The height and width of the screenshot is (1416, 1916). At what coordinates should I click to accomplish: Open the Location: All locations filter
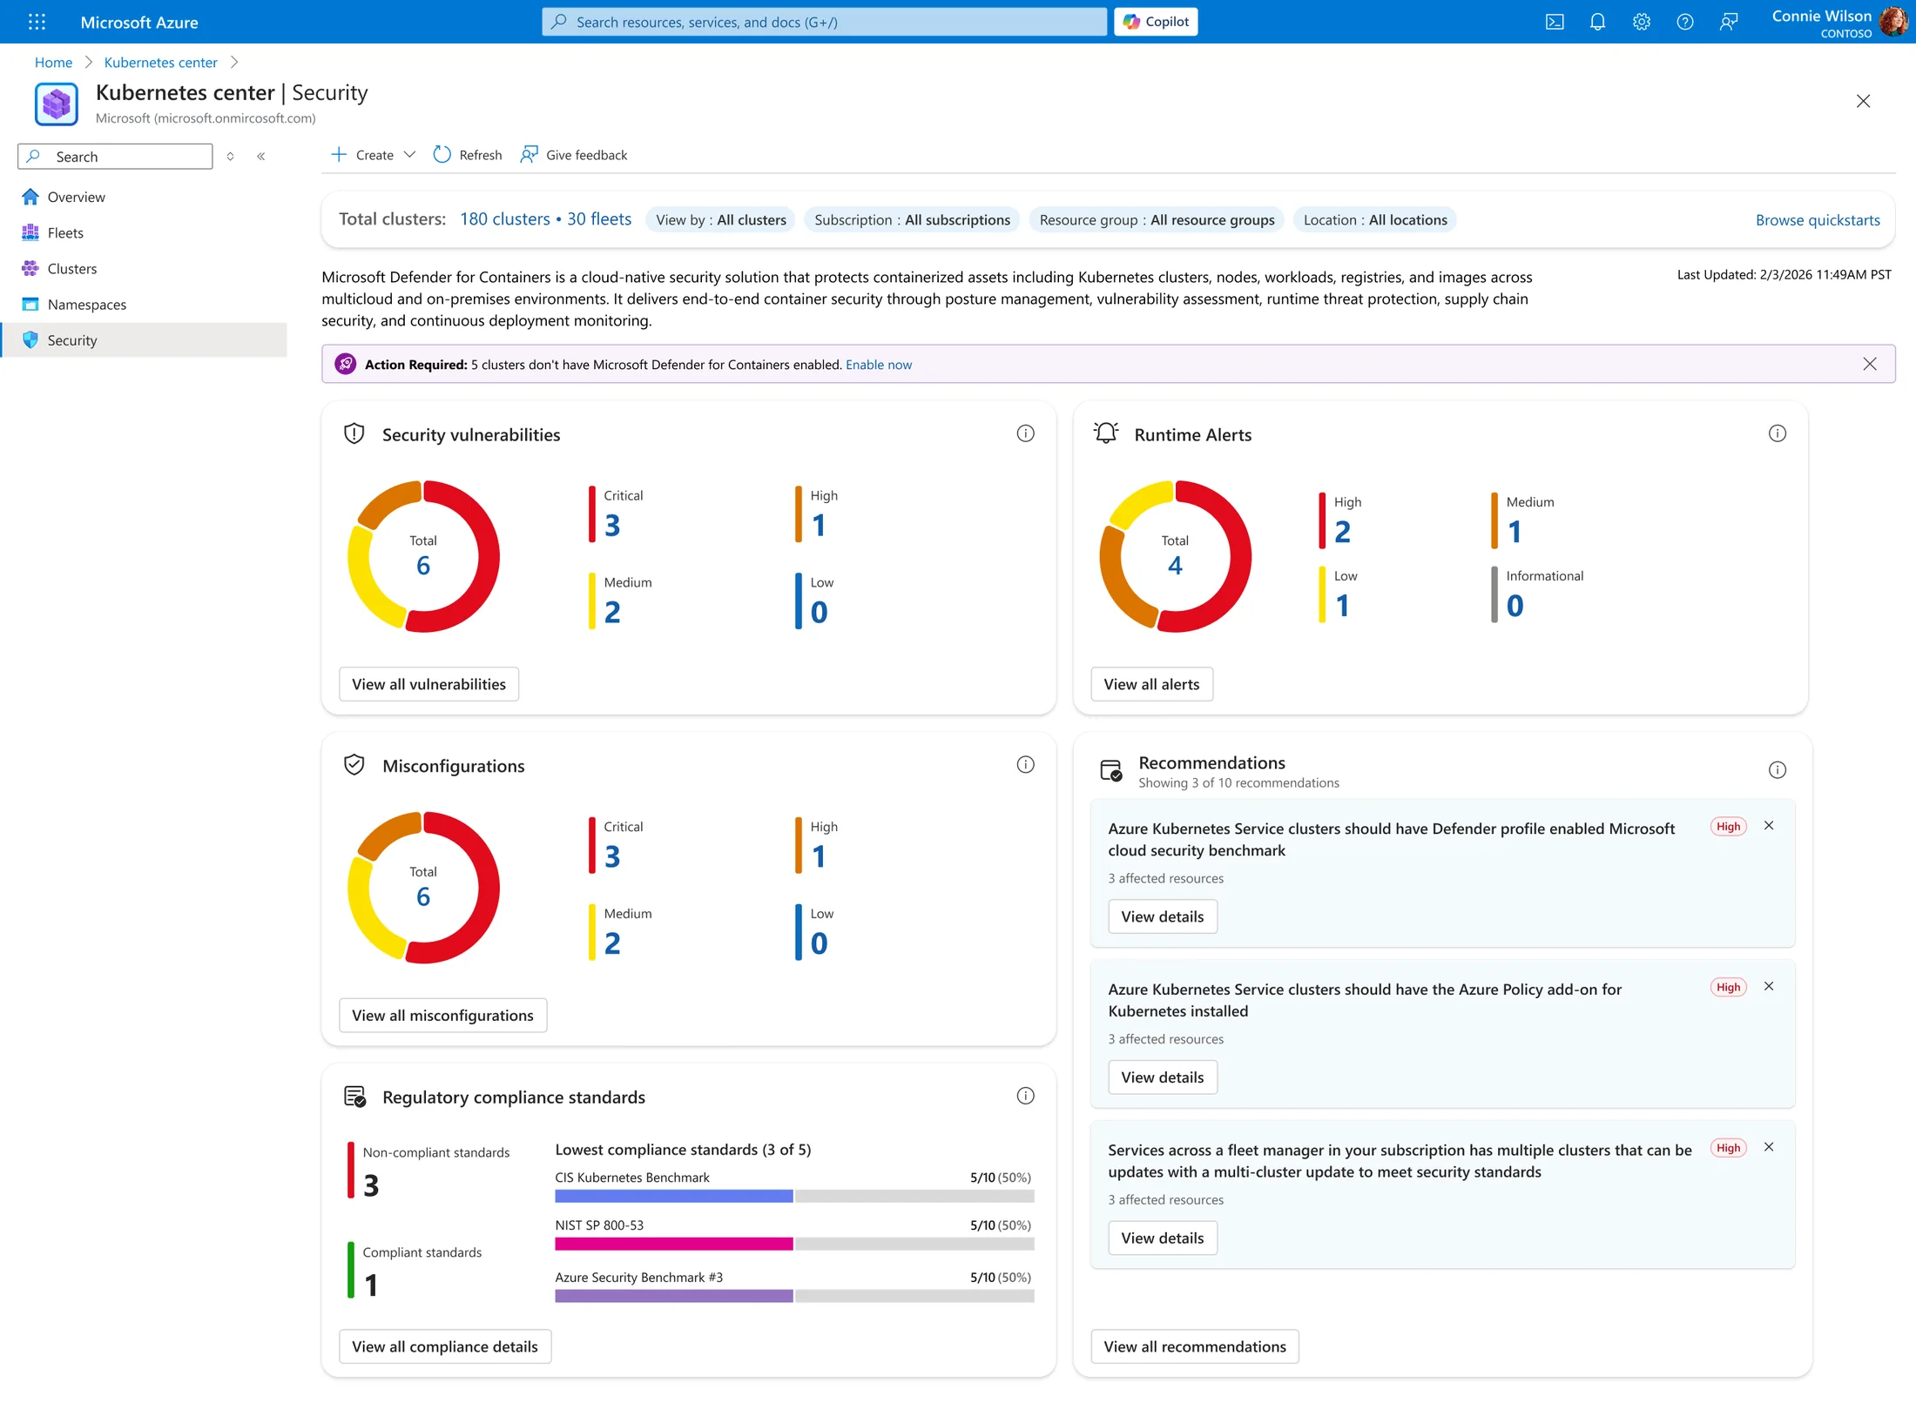point(1375,219)
